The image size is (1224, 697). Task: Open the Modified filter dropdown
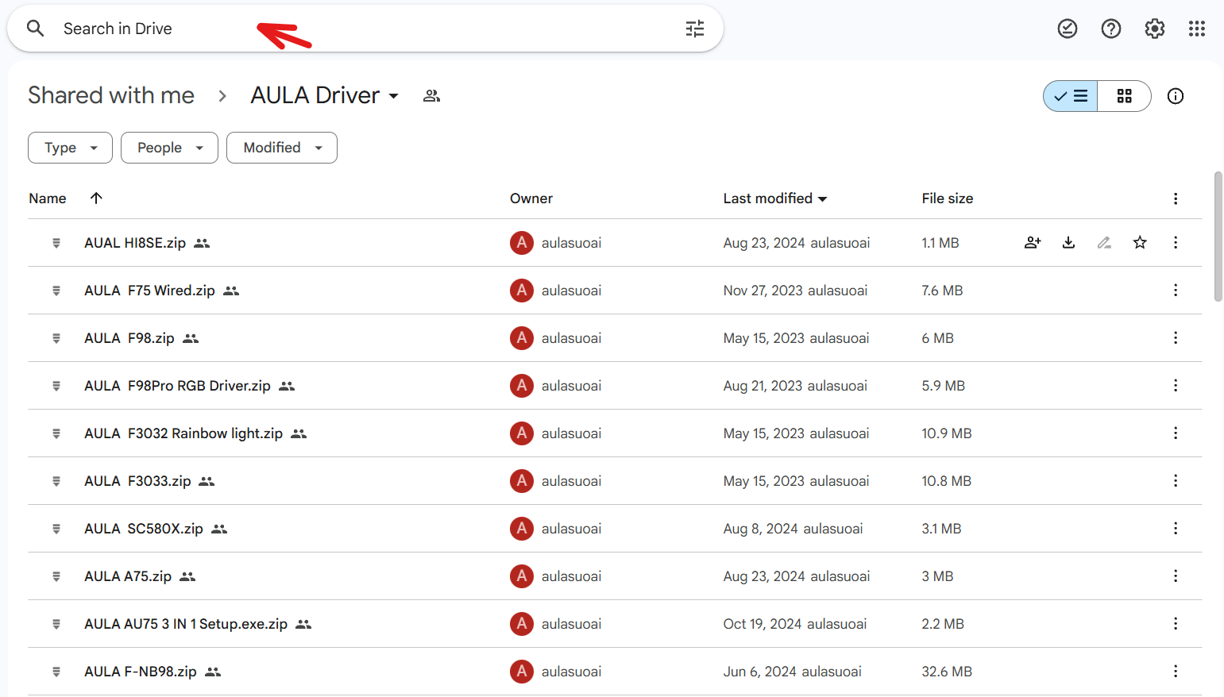[282, 148]
